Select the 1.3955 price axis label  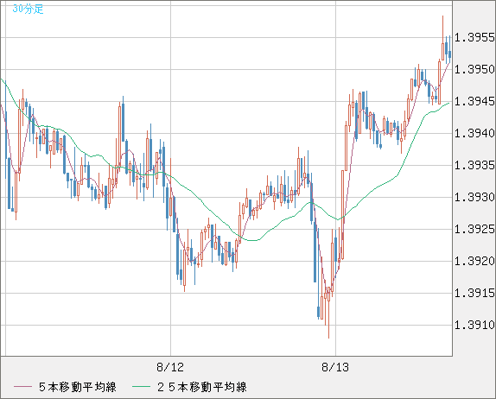[474, 38]
